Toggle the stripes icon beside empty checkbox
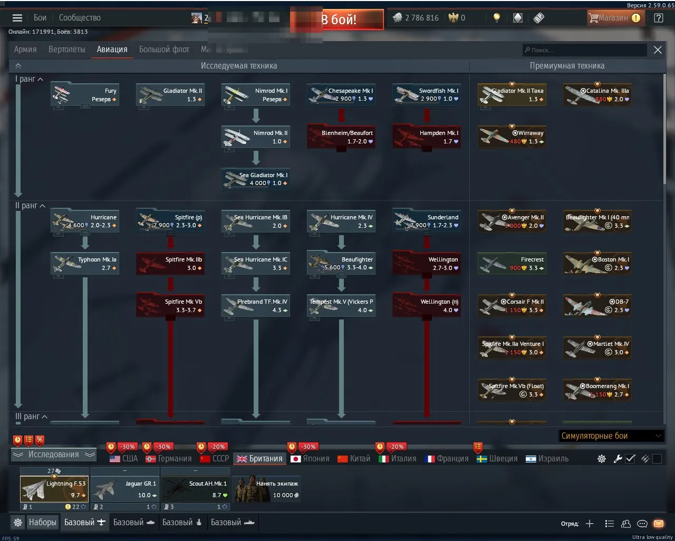This screenshot has width=675, height=541. point(644,459)
